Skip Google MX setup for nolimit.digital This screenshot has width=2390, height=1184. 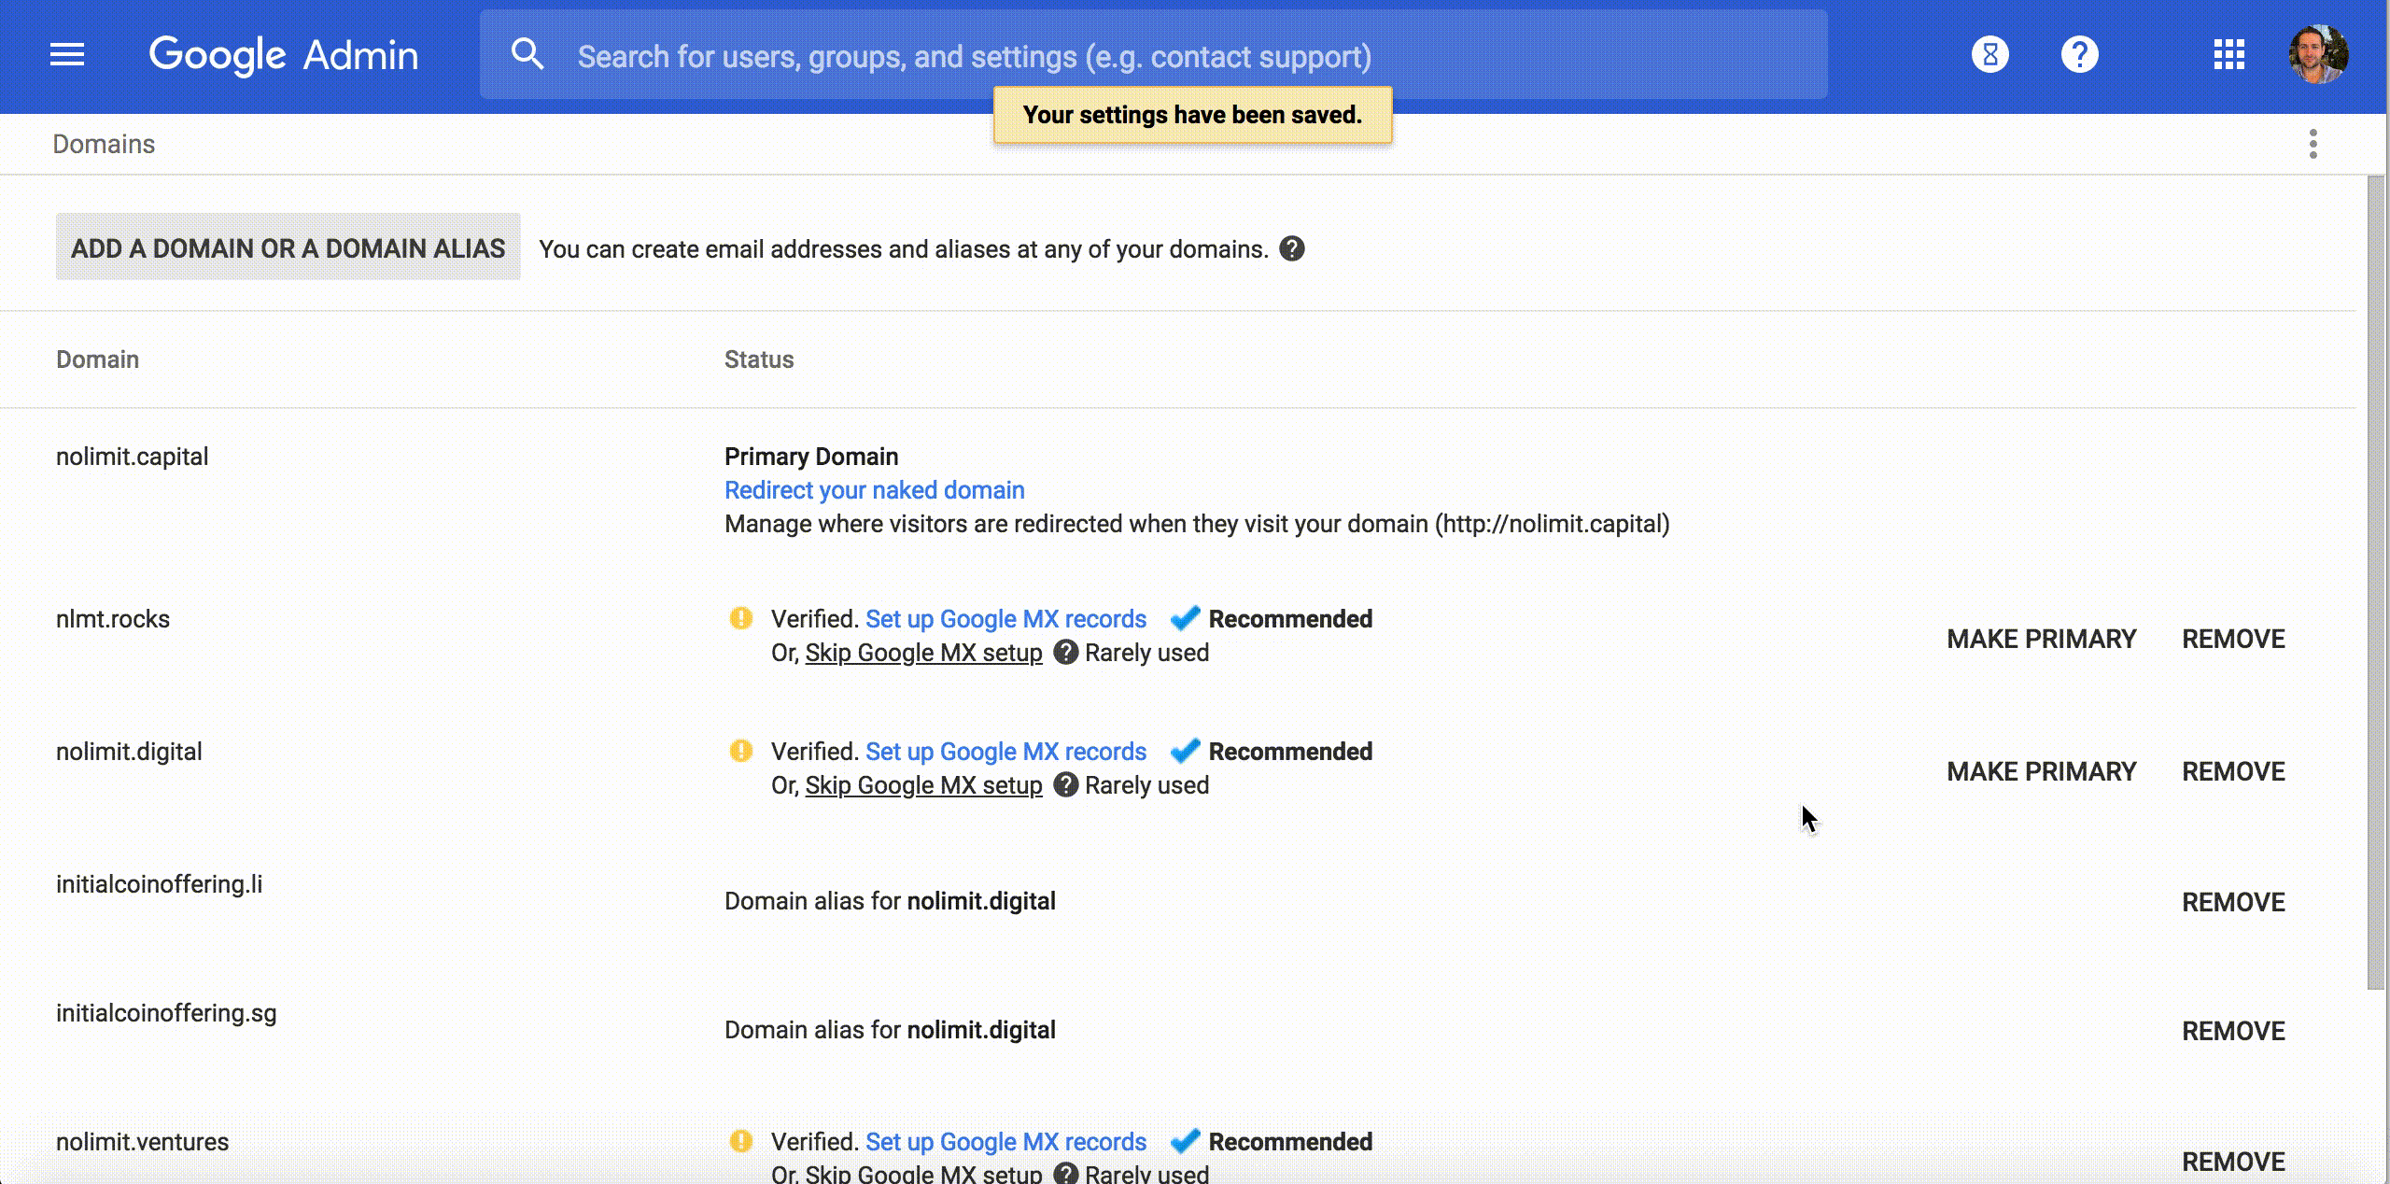[x=923, y=785]
